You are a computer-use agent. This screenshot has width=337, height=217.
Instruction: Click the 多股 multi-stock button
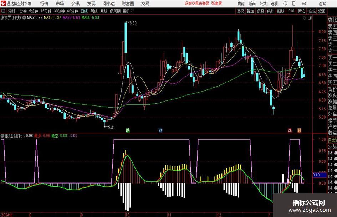[x=260, y=11]
